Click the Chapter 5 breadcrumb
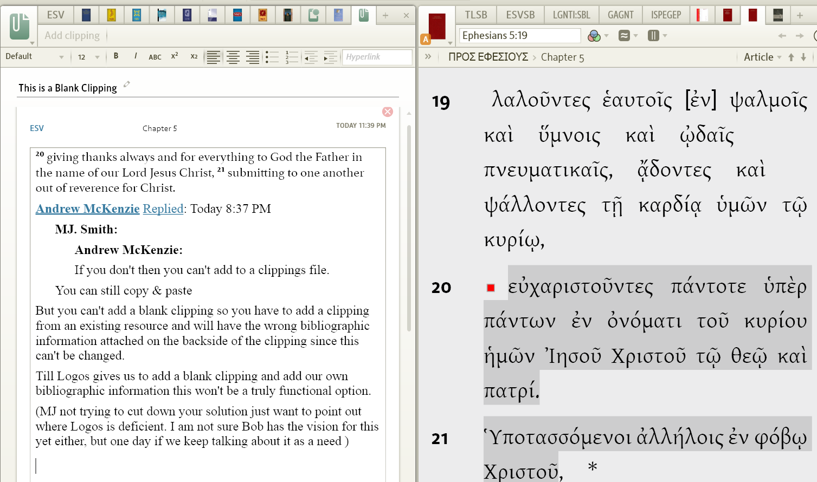Screen dimensions: 817x482 (x=562, y=57)
